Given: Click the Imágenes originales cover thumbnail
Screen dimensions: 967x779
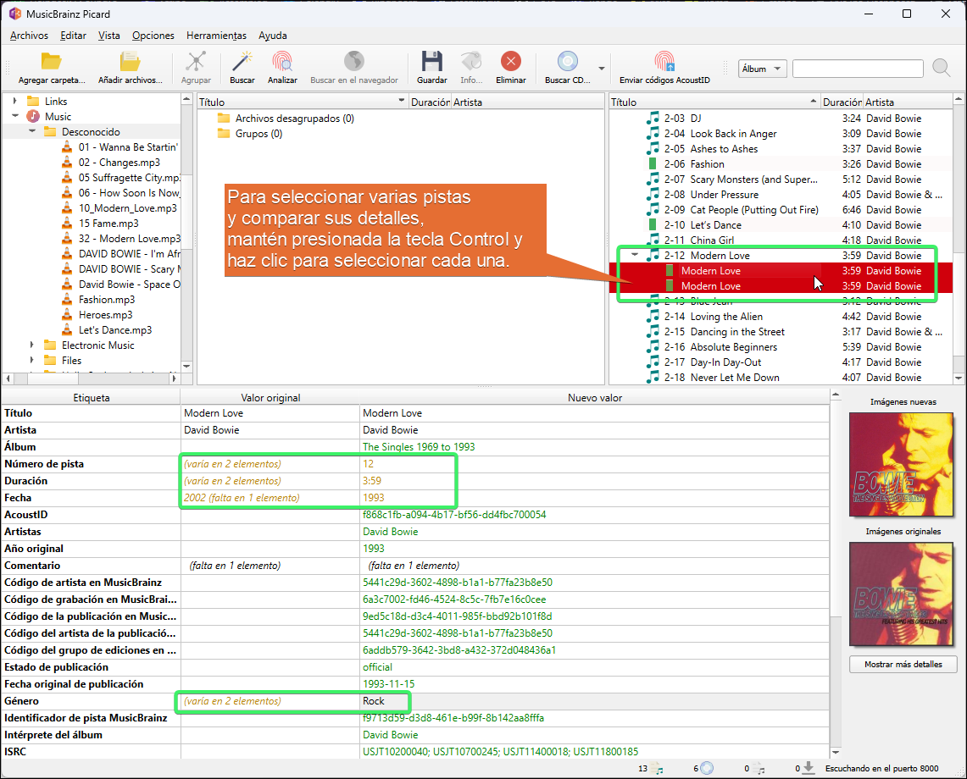Looking at the screenshot, I should 903,594.
